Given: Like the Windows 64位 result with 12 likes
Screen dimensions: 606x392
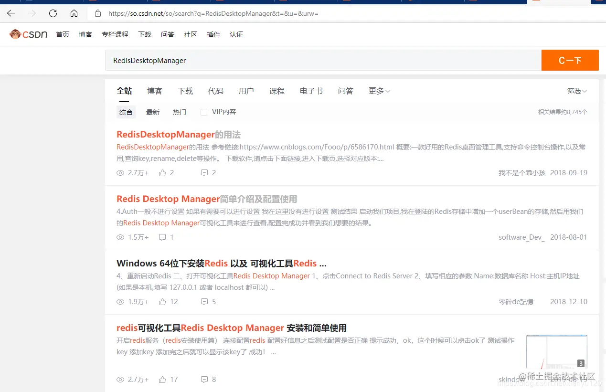Looking at the screenshot, I should coord(162,302).
